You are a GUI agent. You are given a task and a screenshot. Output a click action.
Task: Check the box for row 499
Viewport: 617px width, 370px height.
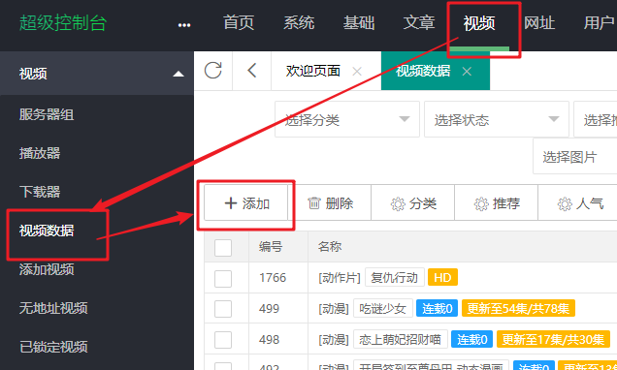click(x=223, y=309)
